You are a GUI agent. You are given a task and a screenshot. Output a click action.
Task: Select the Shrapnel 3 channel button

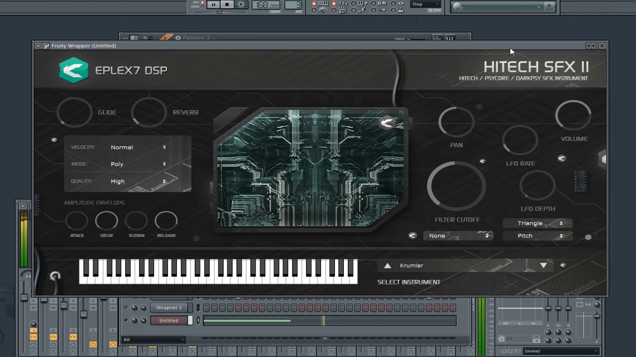coord(169,308)
